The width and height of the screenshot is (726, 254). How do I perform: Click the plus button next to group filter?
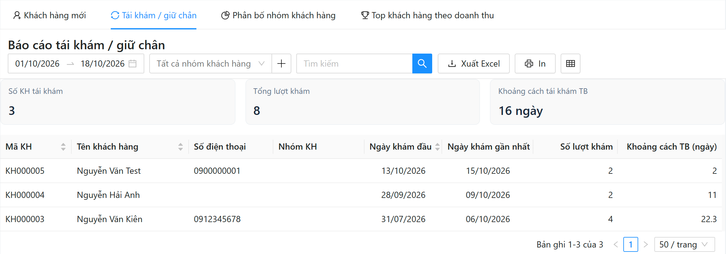coord(281,63)
